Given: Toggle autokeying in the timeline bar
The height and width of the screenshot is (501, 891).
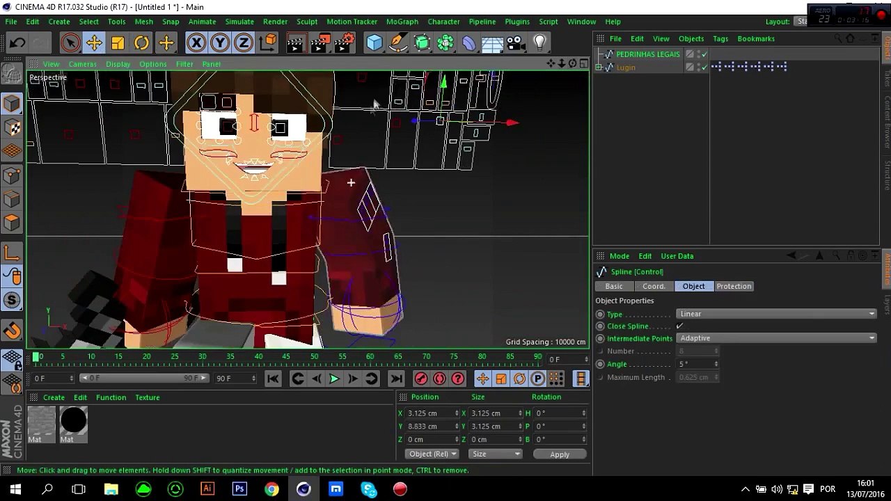Looking at the screenshot, I should pyautogui.click(x=439, y=379).
